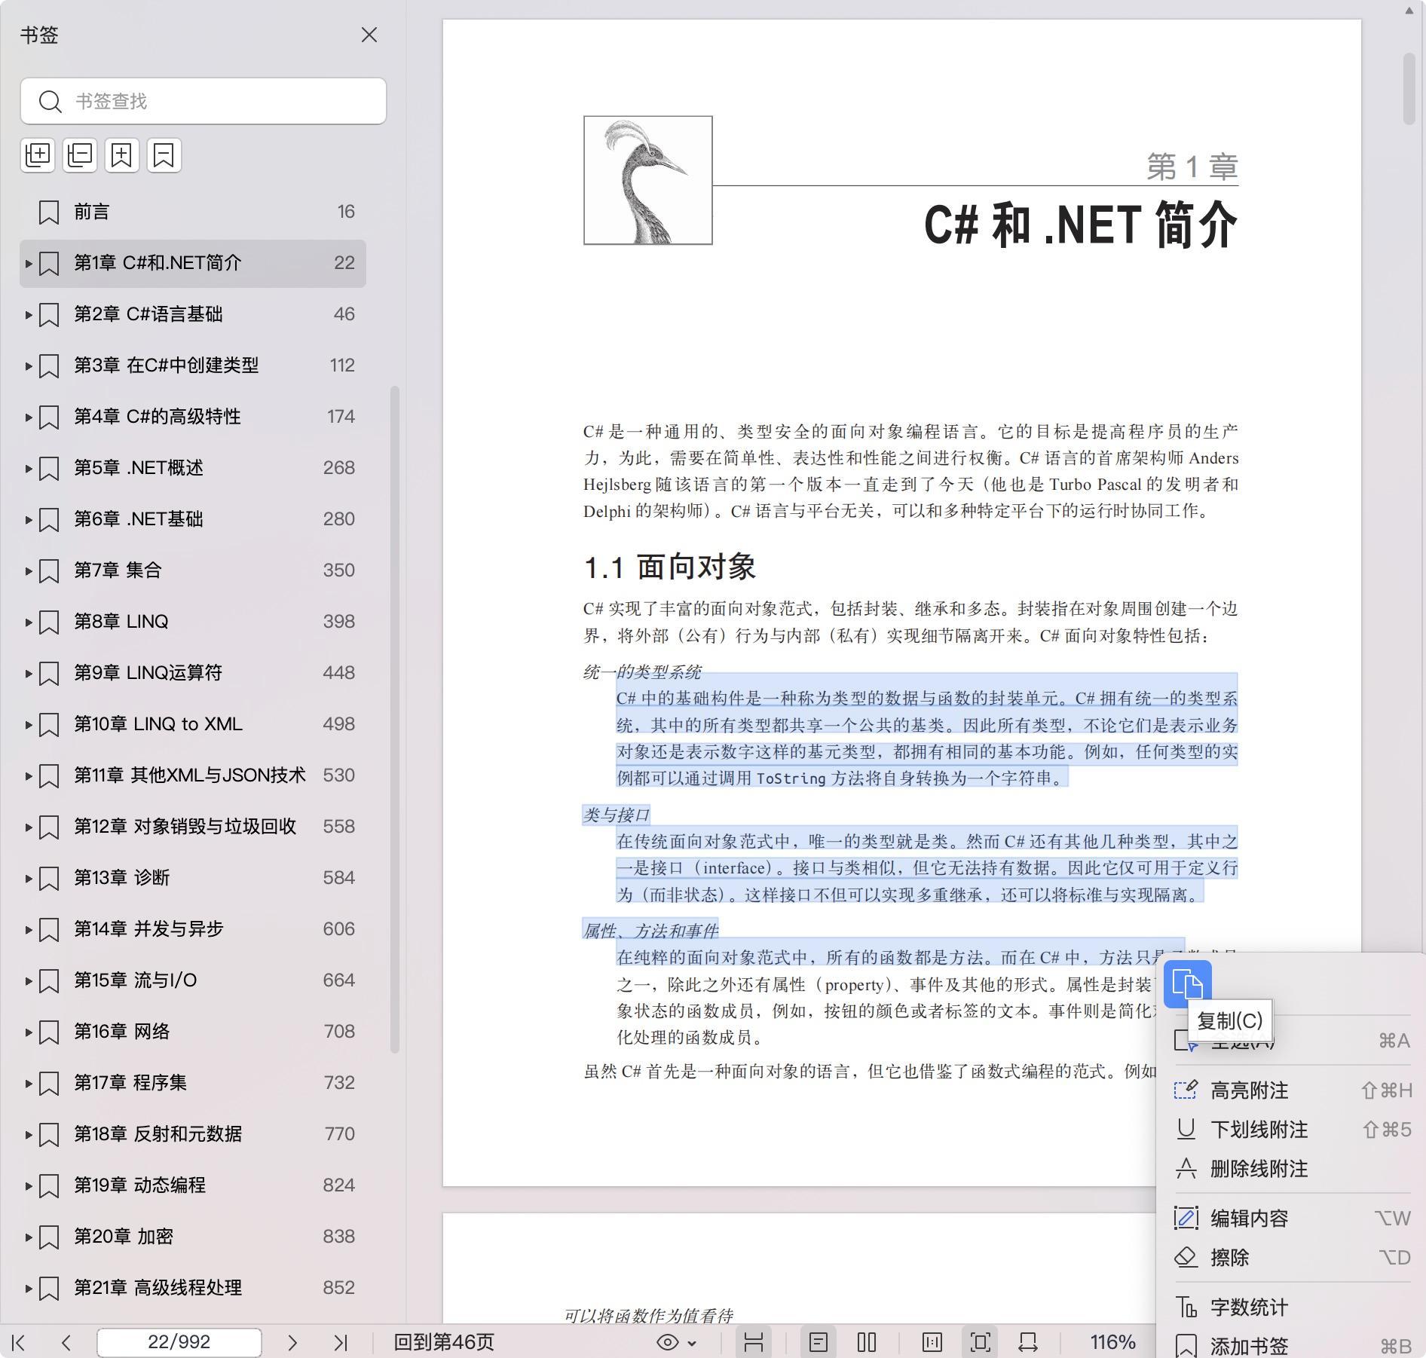Expand the 第2章 C#语言基础 bookmark
Viewport: 1426px width, 1358px height.
(29, 314)
